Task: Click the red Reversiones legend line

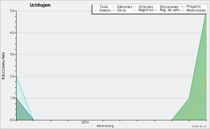Action: [x=183, y=10]
